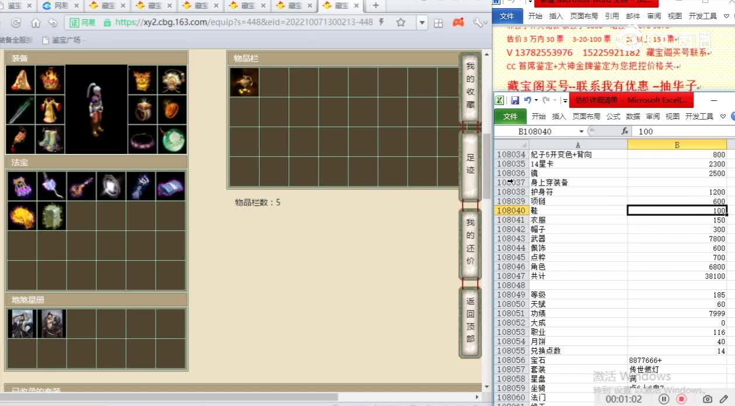Open Excel undo history dropdown

coord(536,100)
